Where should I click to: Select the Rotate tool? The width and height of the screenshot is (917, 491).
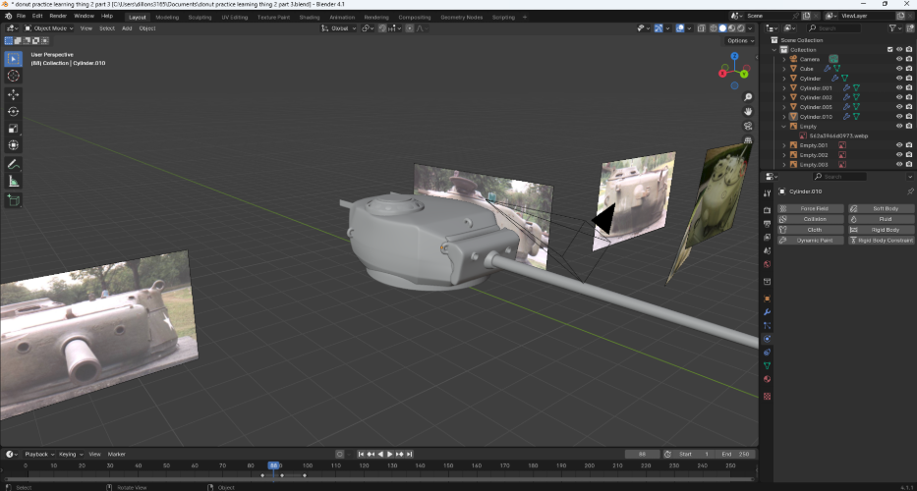14,112
